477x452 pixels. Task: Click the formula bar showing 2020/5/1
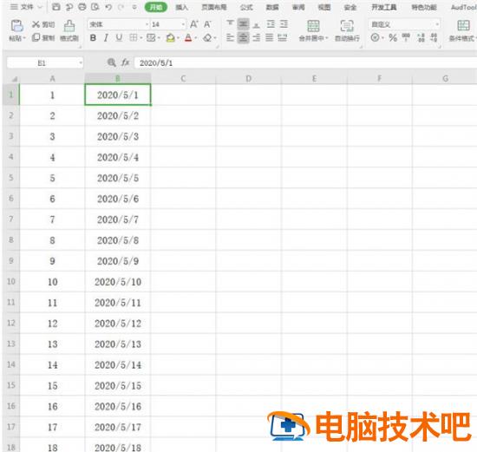306,63
